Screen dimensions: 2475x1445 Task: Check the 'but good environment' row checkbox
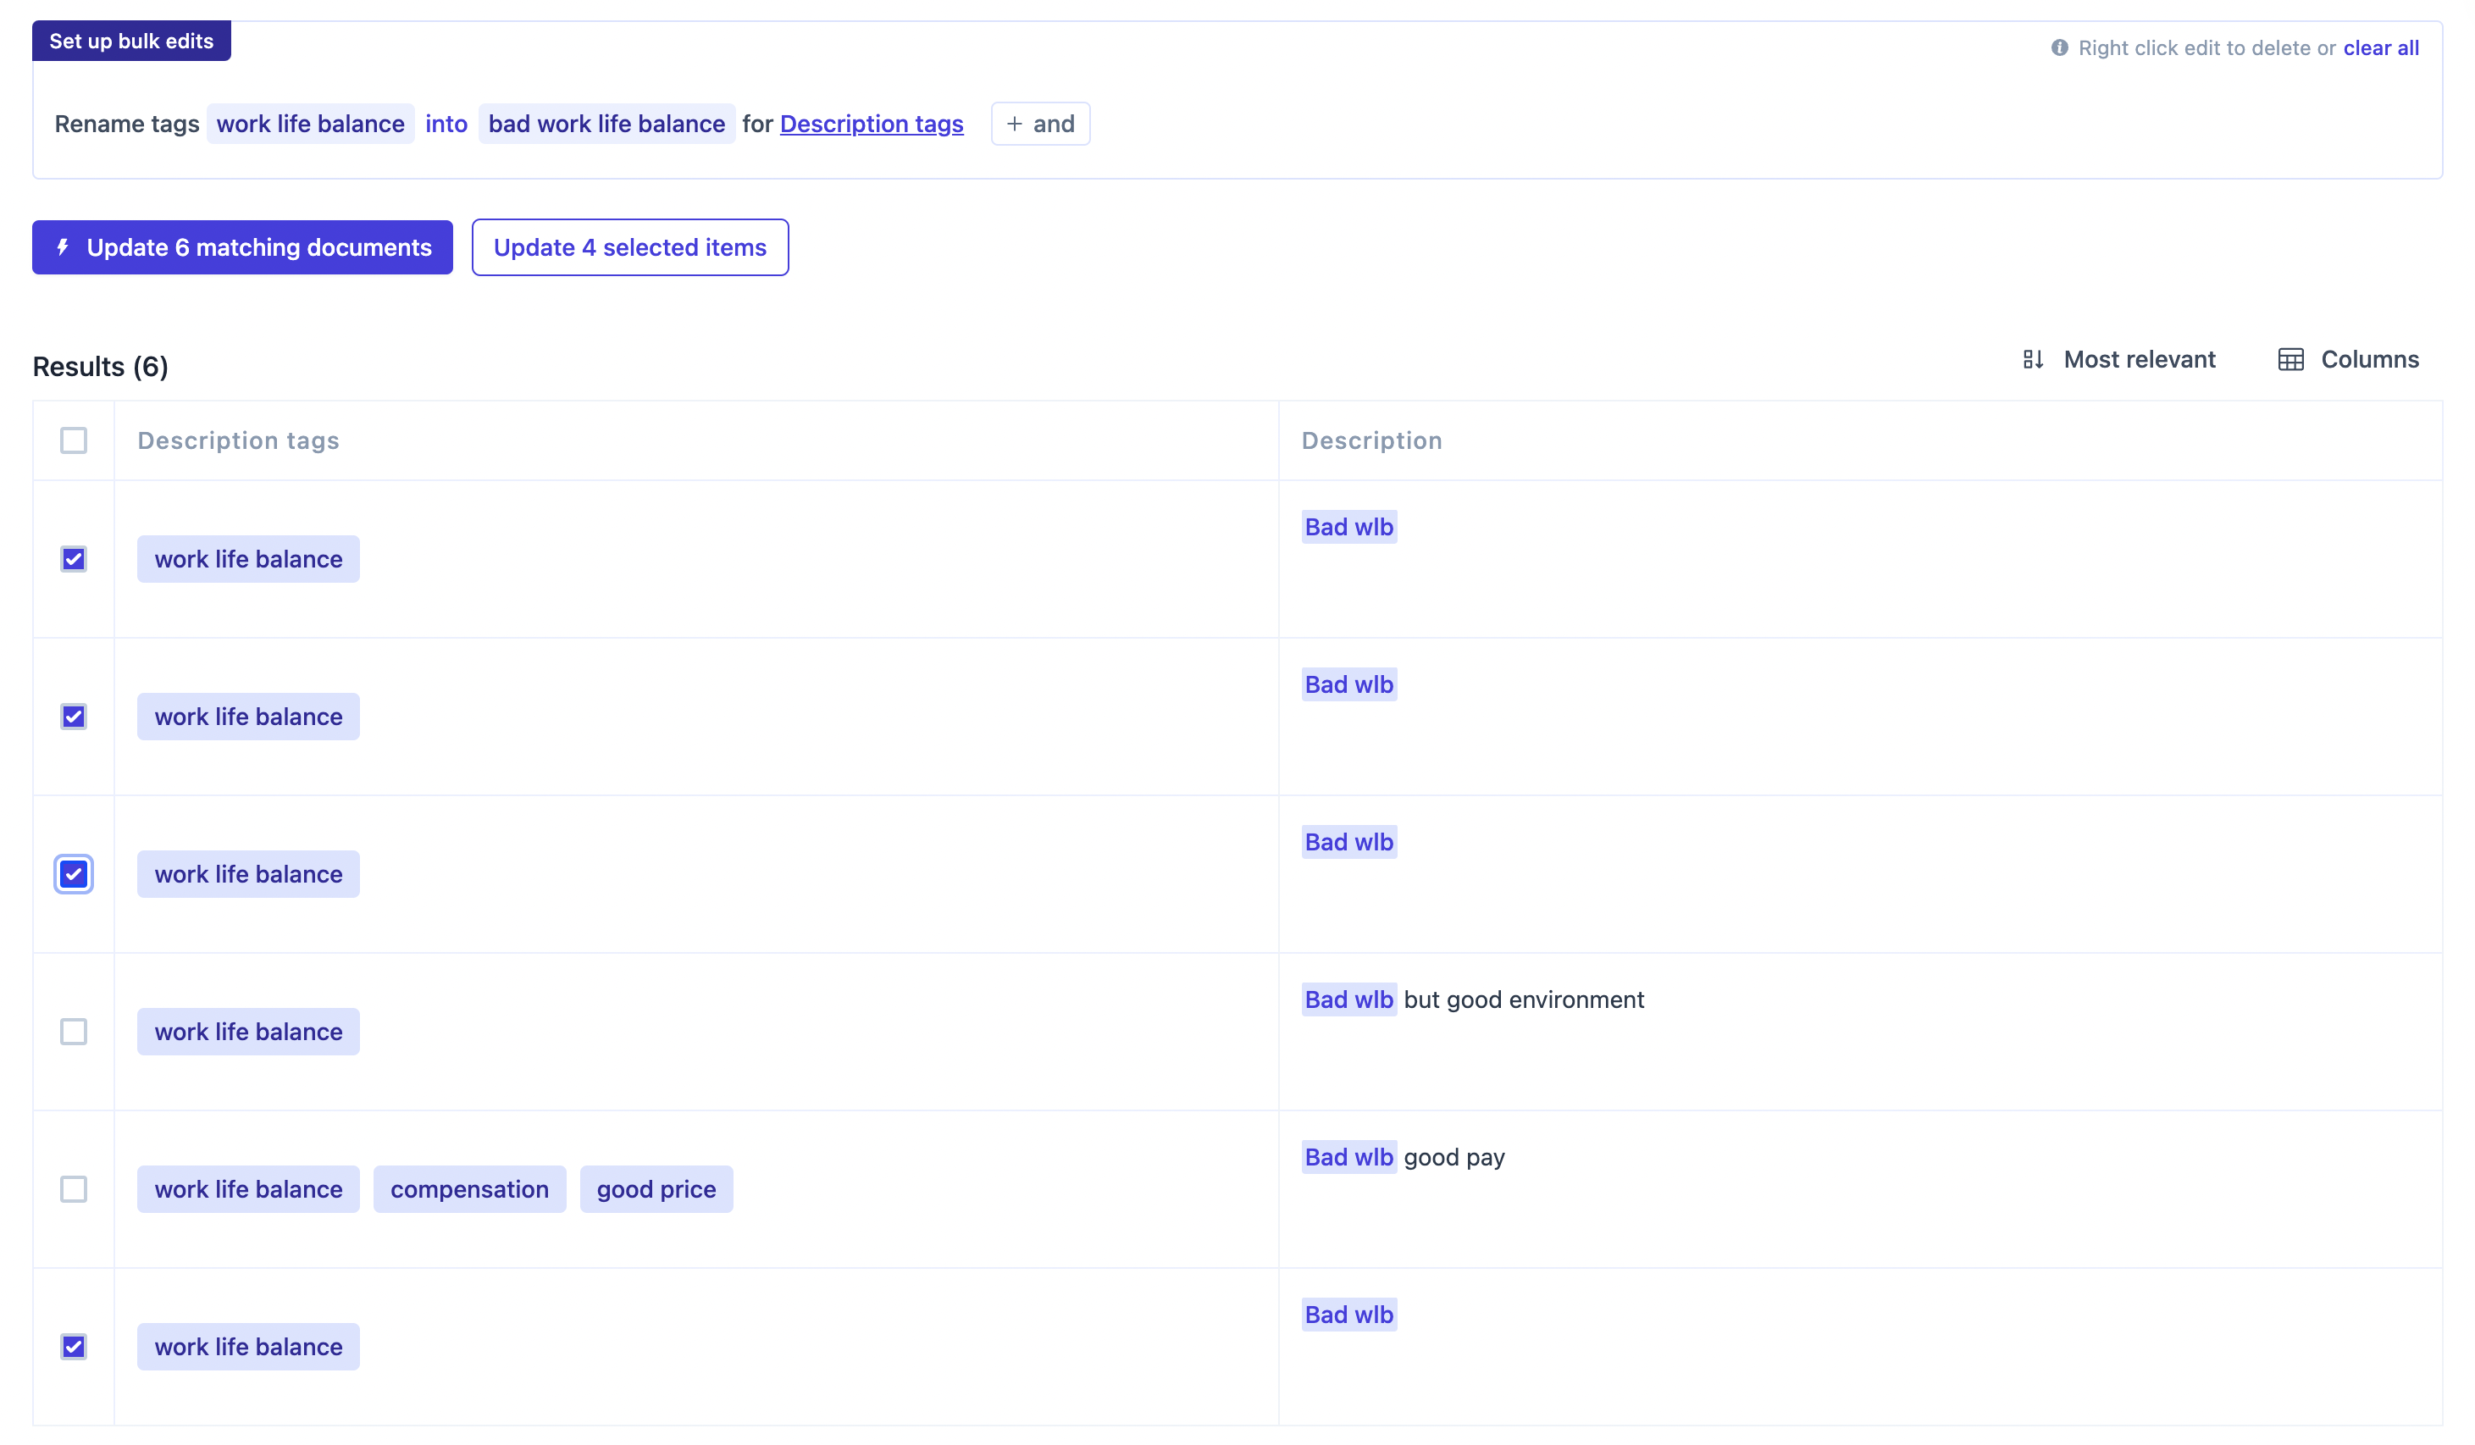pyautogui.click(x=74, y=1032)
